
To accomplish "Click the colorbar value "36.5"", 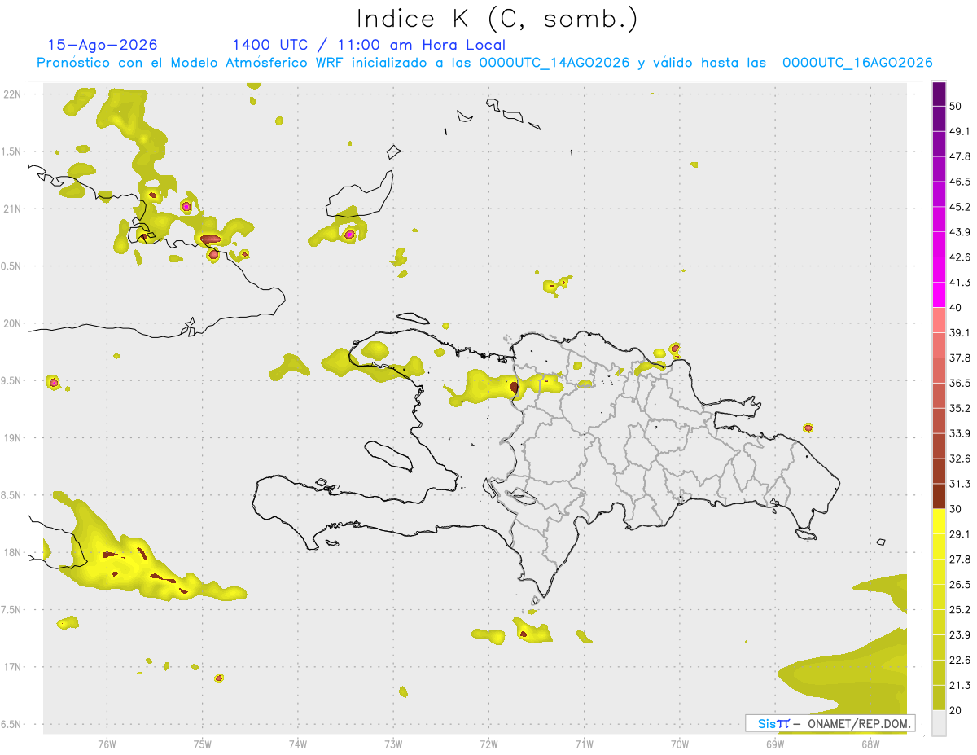I will click(961, 384).
